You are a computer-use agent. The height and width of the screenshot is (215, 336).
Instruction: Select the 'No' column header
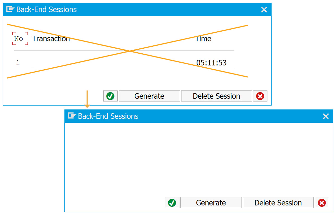pyautogui.click(x=19, y=39)
